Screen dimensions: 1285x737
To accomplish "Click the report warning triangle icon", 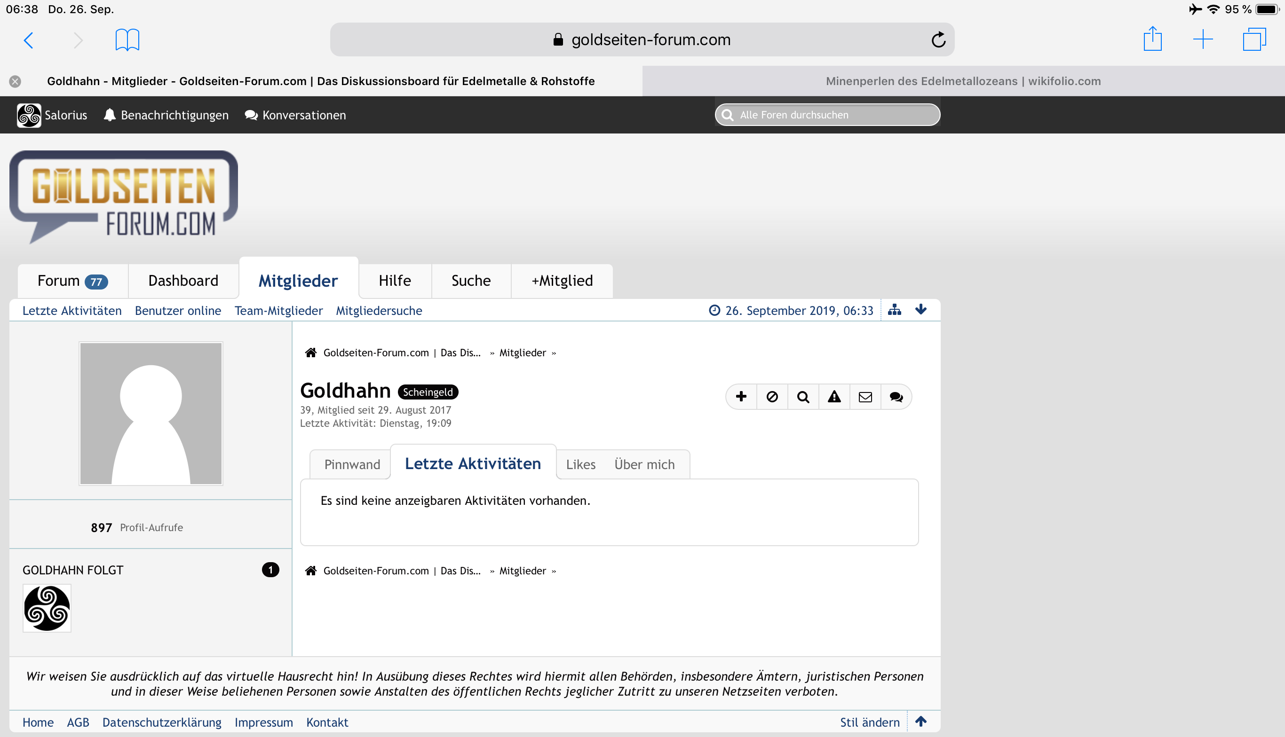I will tap(834, 396).
